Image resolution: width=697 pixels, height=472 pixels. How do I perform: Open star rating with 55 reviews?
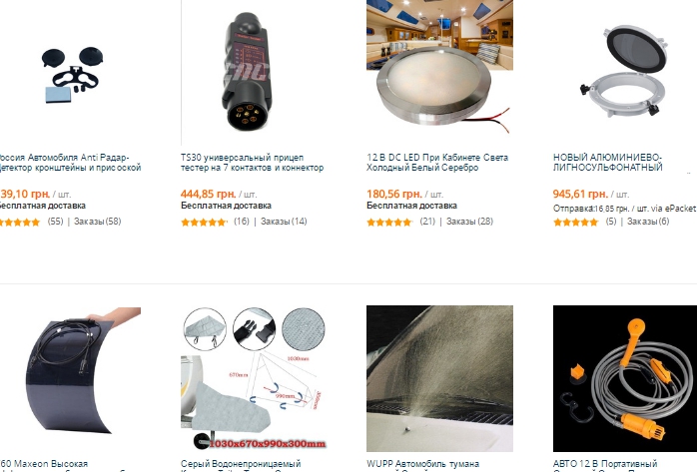pos(20,222)
